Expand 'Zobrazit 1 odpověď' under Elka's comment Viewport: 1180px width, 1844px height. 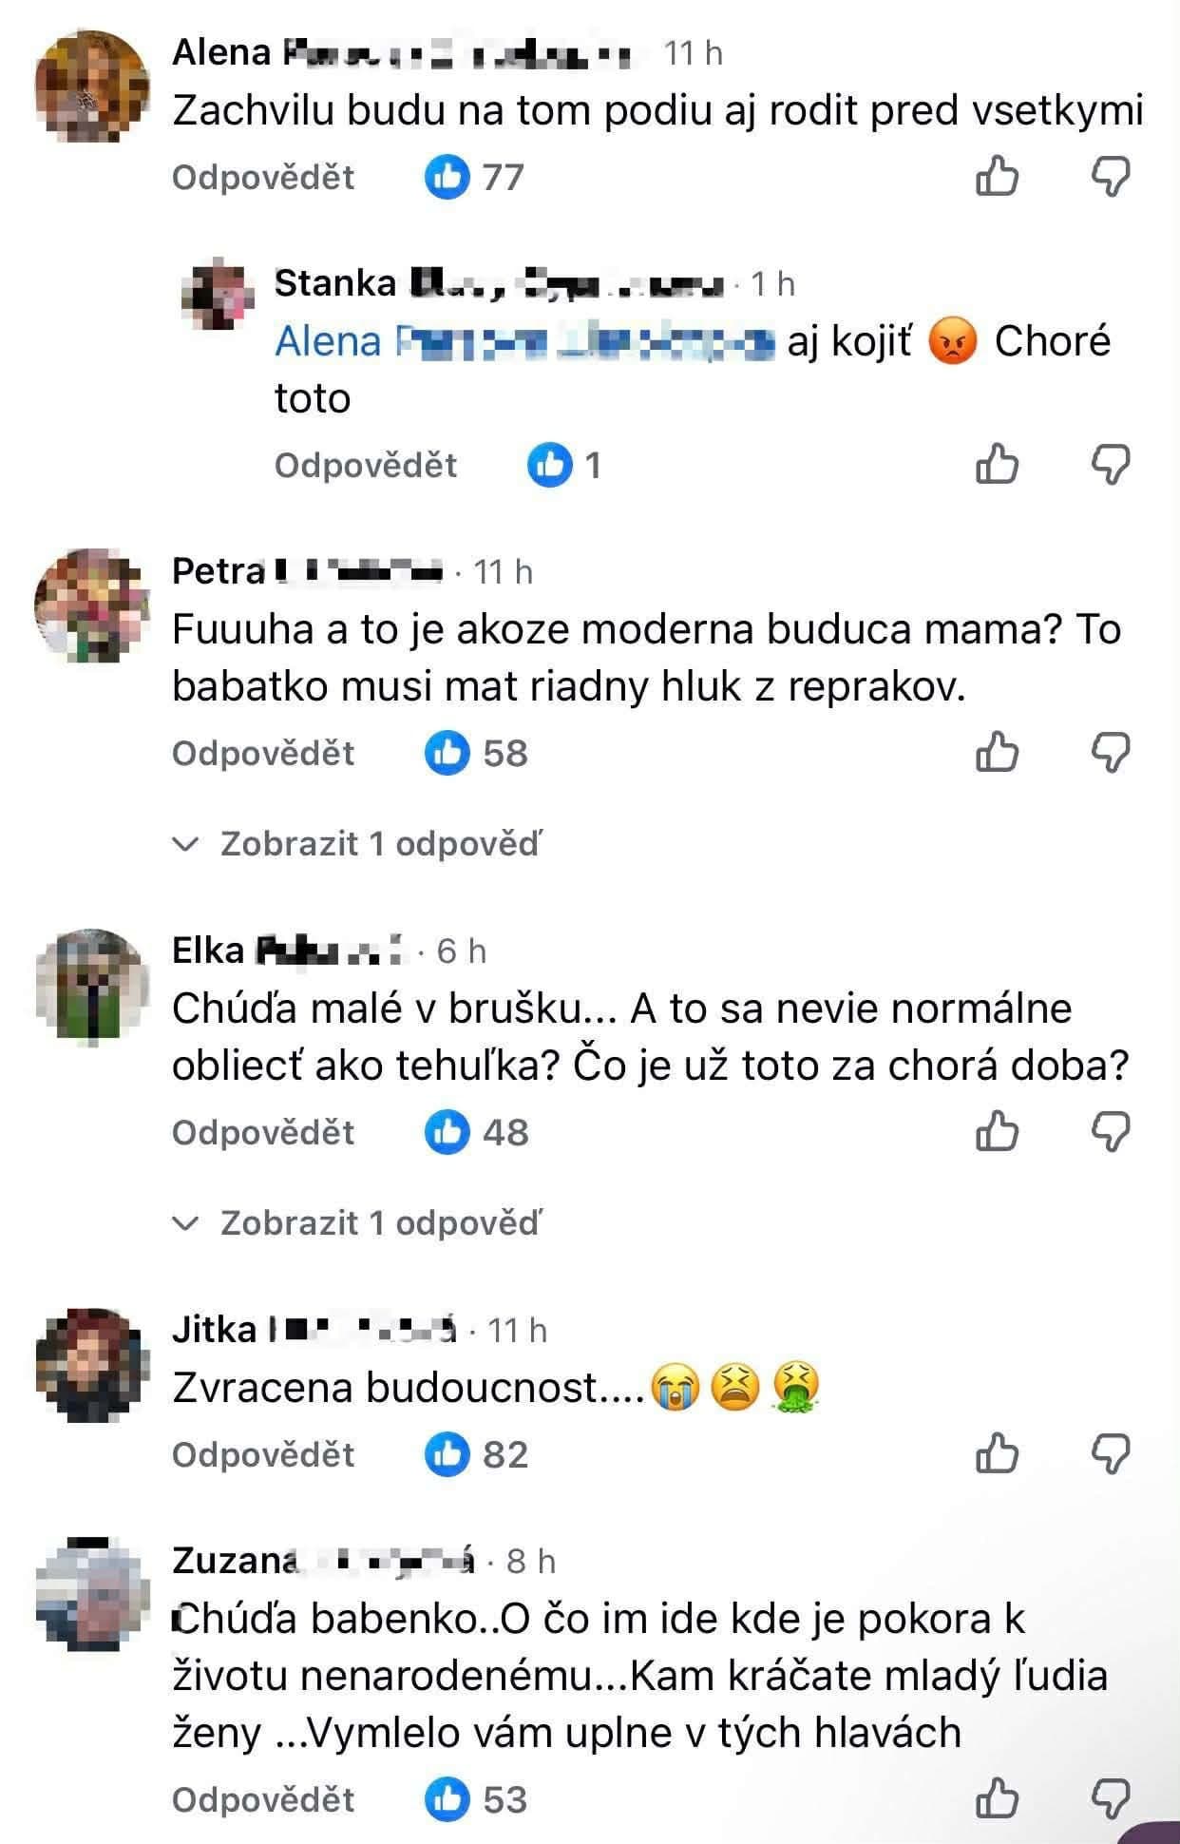(x=358, y=1222)
